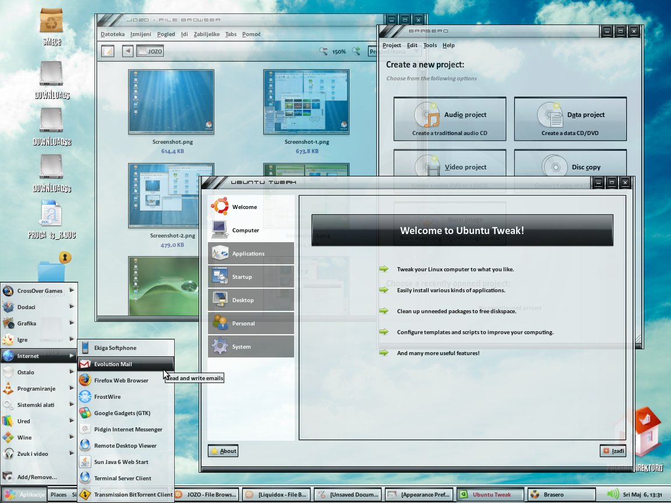Expand CrossOver Games submenu
This screenshot has height=503, width=671.
click(x=39, y=291)
